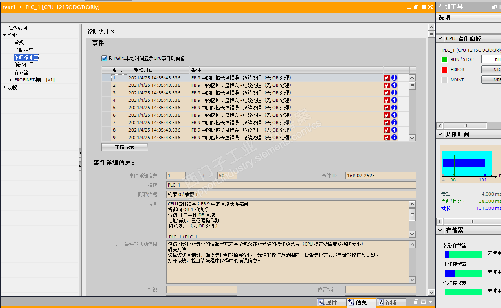Click the 工作存储器 usage bar
This screenshot has width=501, height=308.
click(x=463, y=273)
